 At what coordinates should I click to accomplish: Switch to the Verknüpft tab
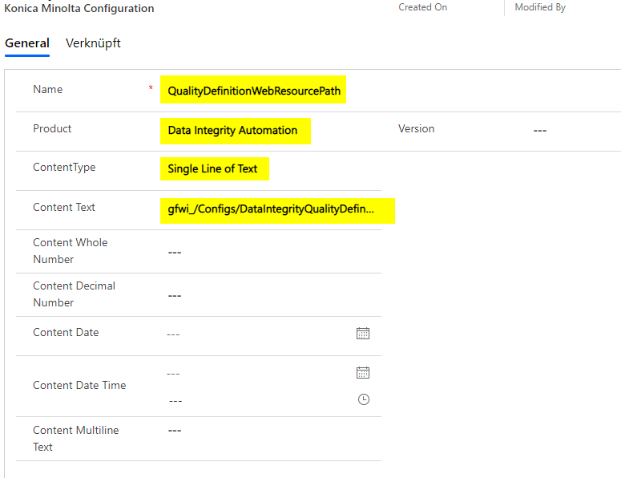click(93, 43)
